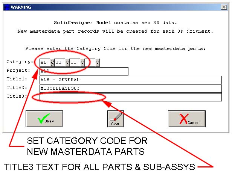The image size is (232, 172).
Task: Open the second category dropdown arrow
Action: click(x=67, y=62)
